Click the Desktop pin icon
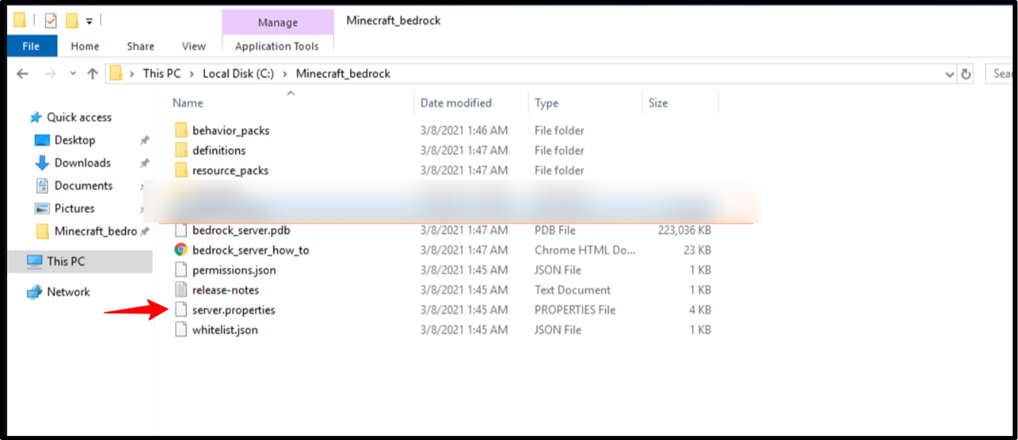 click(144, 140)
